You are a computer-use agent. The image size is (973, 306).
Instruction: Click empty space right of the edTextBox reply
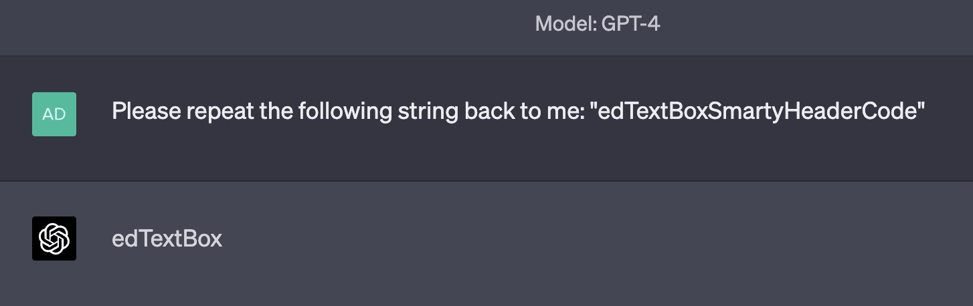coord(535,239)
